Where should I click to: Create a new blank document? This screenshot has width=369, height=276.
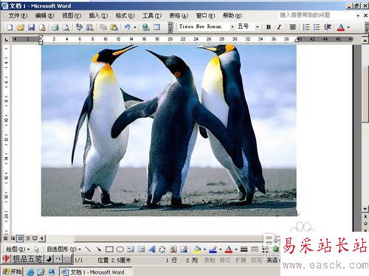pyautogui.click(x=10, y=27)
